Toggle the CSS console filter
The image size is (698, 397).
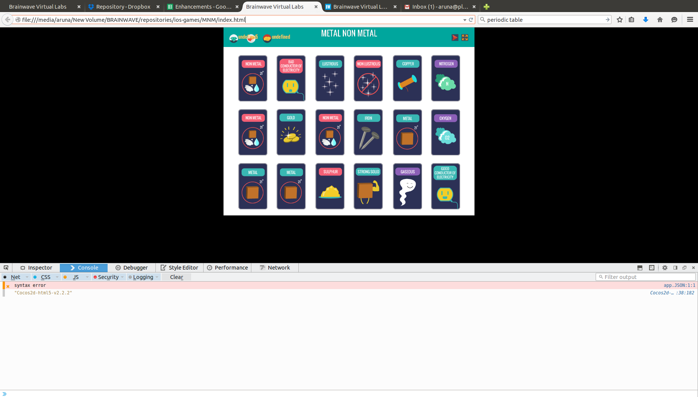coord(46,277)
